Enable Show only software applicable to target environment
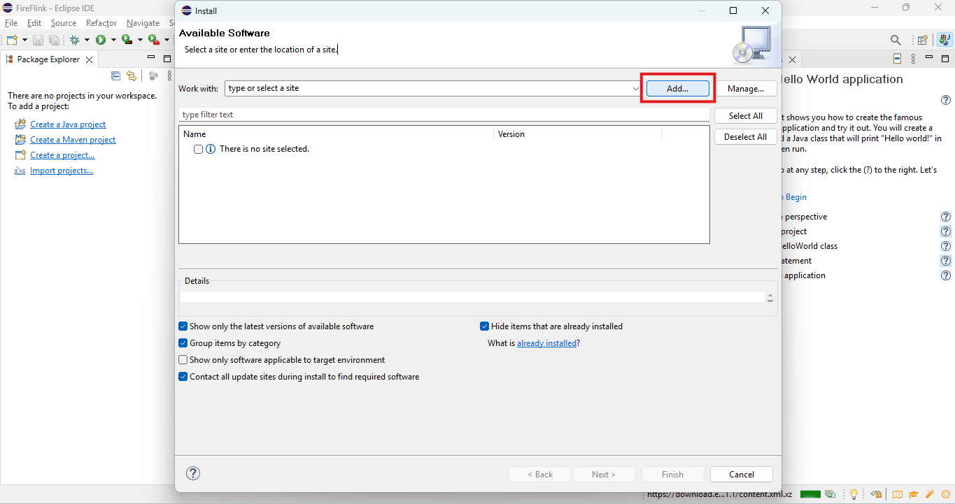The width and height of the screenshot is (955, 504). pyautogui.click(x=183, y=360)
